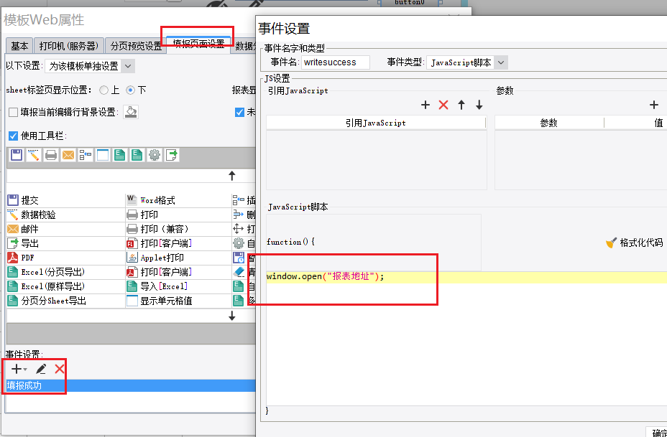Add a referenced JavaScript with the plus icon
The height and width of the screenshot is (437, 667).
click(x=425, y=105)
